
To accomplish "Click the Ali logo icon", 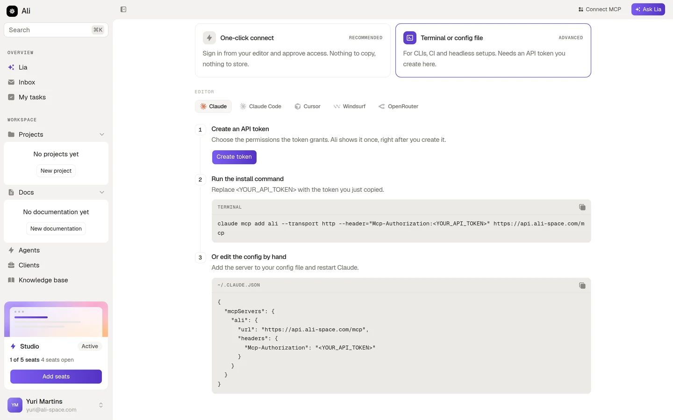I will 12,11.
